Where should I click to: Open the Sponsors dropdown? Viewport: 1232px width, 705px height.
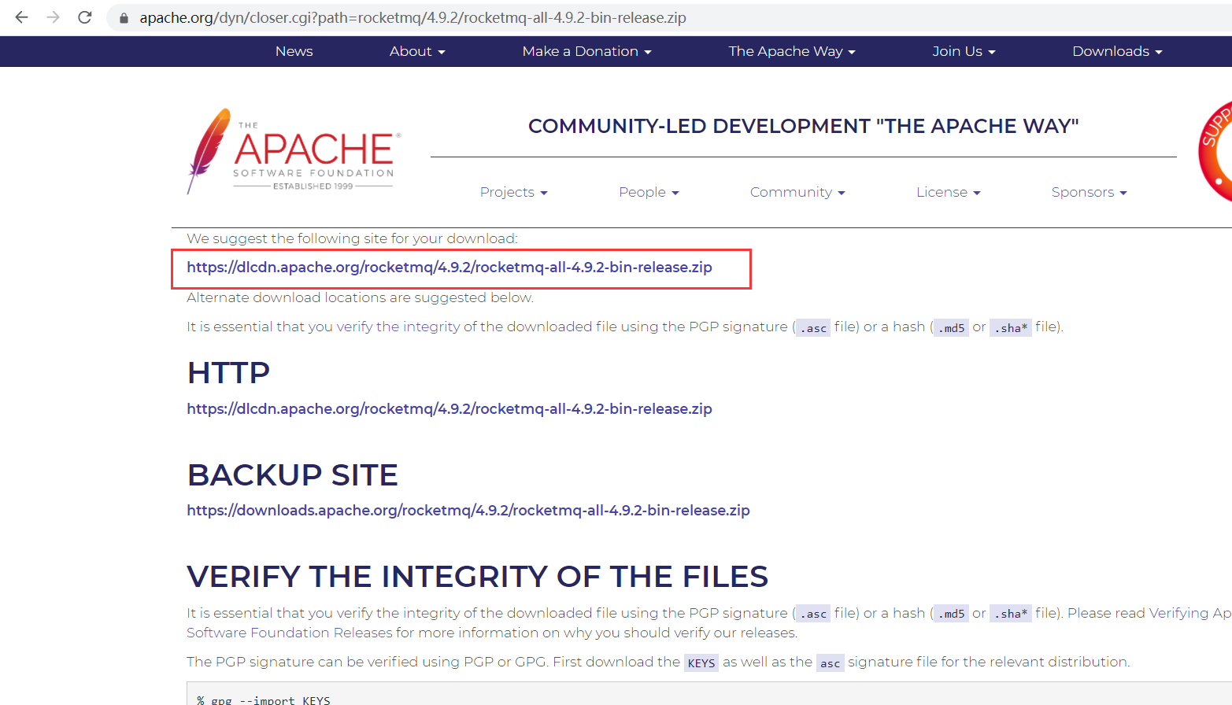[1089, 192]
